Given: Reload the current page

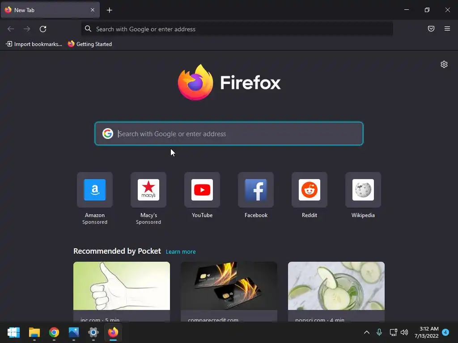Looking at the screenshot, I should coord(43,29).
